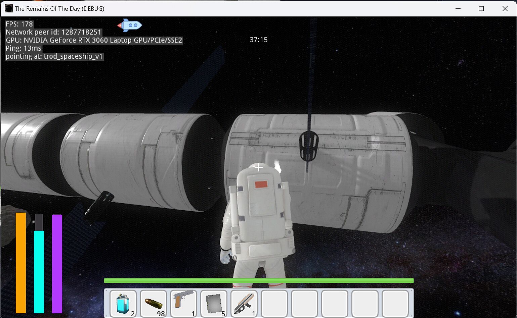Select the bullet ammo slot showing 98
This screenshot has width=517, height=318.
tap(153, 303)
